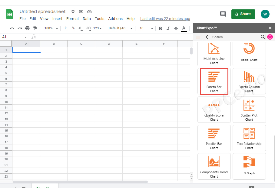Star the Untitled spreadsheet

pos(73,11)
